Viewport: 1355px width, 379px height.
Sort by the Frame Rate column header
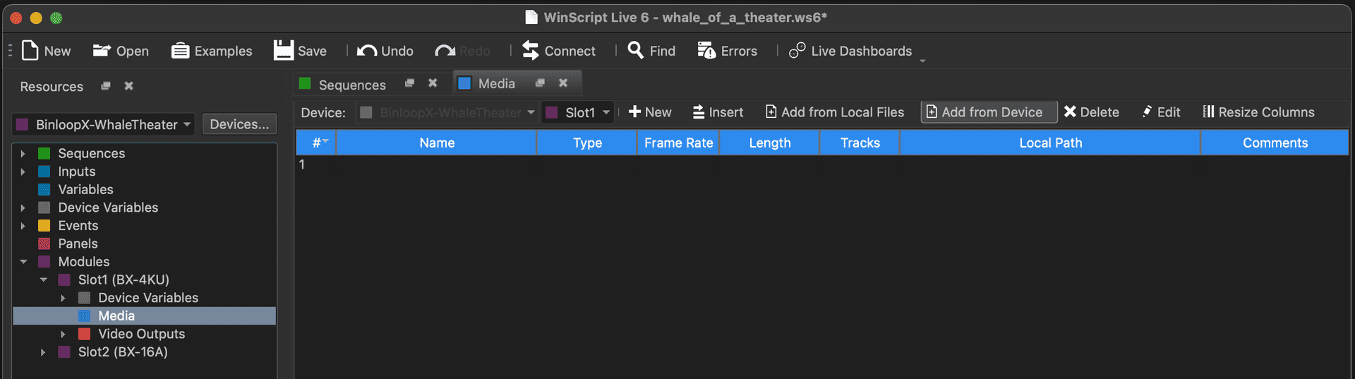(677, 143)
